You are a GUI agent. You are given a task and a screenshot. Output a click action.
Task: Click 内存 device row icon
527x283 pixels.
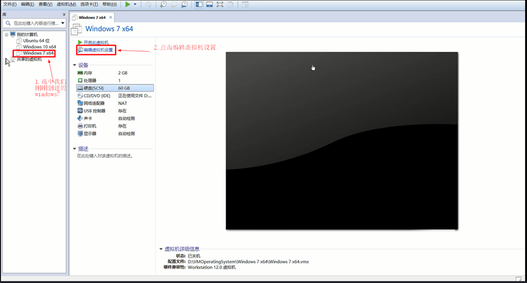pyautogui.click(x=80, y=73)
